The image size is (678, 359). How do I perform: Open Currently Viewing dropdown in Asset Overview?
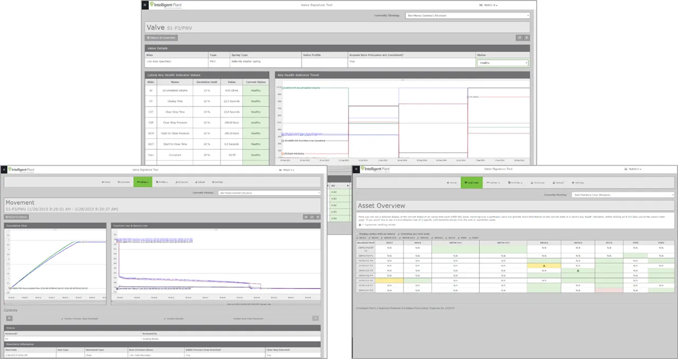point(624,195)
